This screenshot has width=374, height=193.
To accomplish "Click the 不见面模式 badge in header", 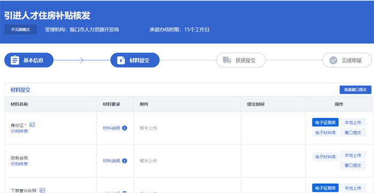I will pos(20,30).
